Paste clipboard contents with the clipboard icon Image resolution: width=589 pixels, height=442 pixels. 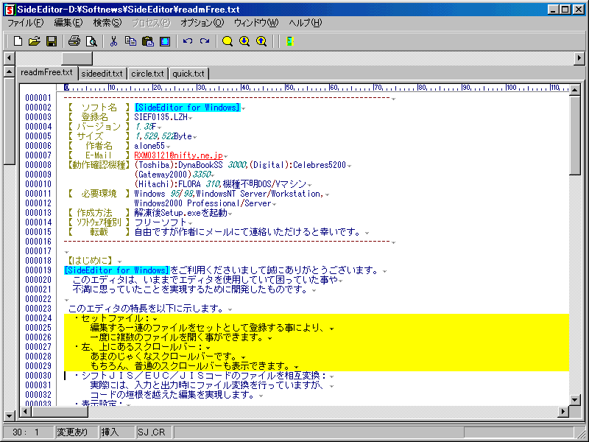148,41
